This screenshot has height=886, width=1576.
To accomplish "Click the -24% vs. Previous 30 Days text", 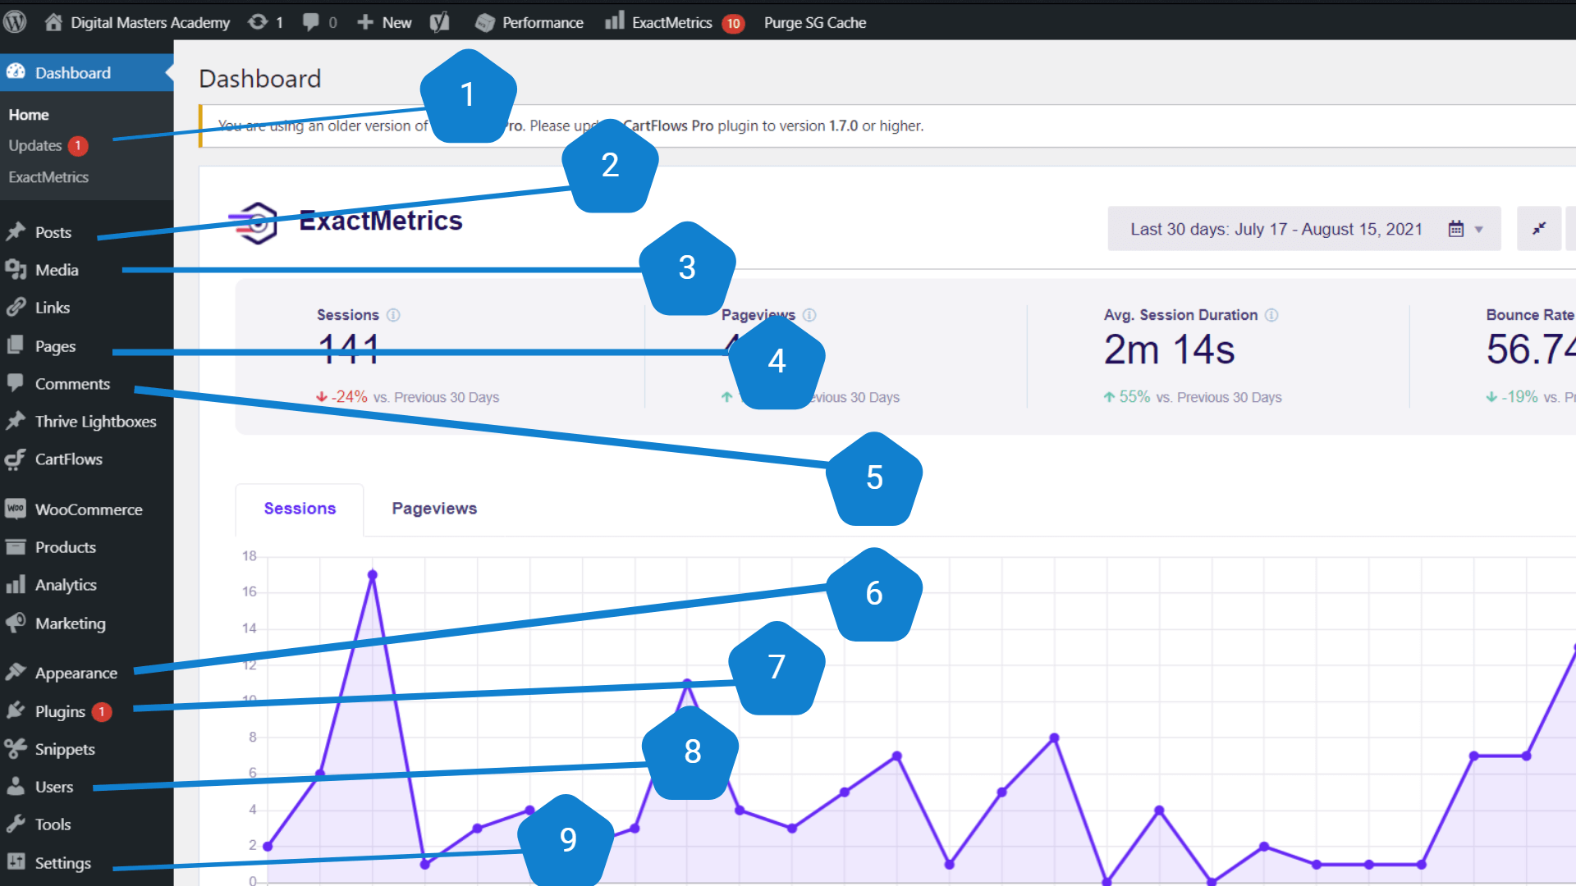I will coord(408,397).
